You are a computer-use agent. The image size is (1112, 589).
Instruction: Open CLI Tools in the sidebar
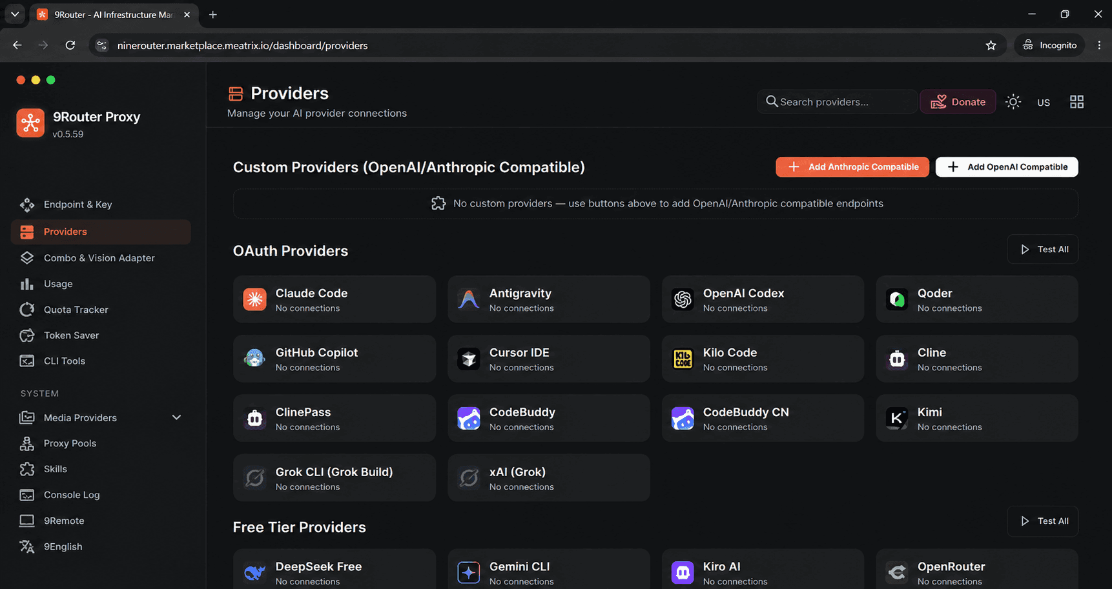point(101,361)
